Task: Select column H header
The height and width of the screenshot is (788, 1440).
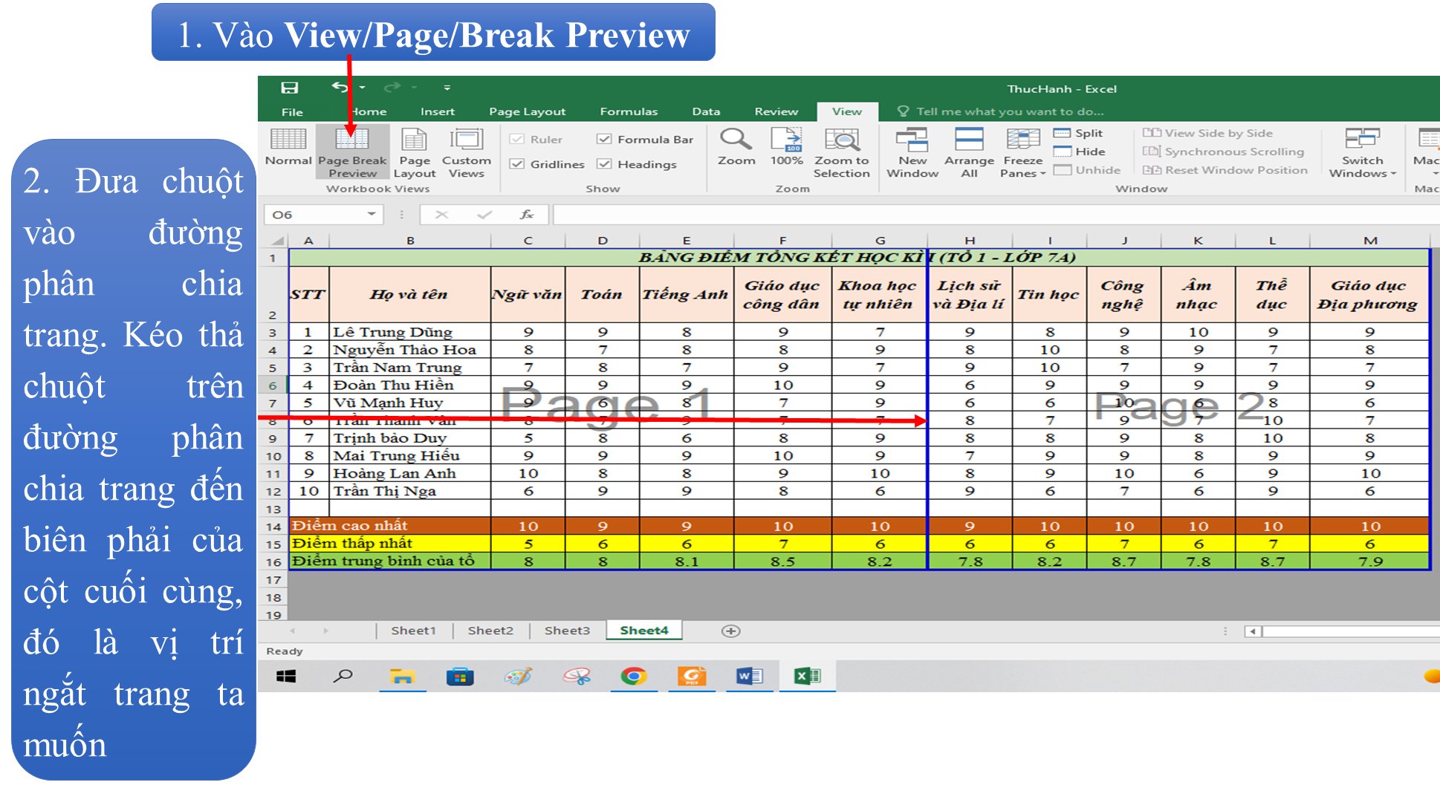Action: click(970, 241)
